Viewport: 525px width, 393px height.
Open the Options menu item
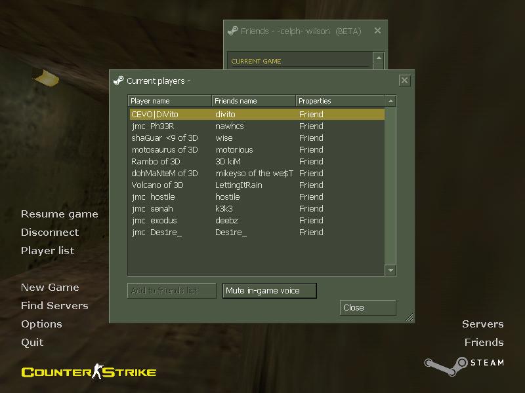coord(41,324)
